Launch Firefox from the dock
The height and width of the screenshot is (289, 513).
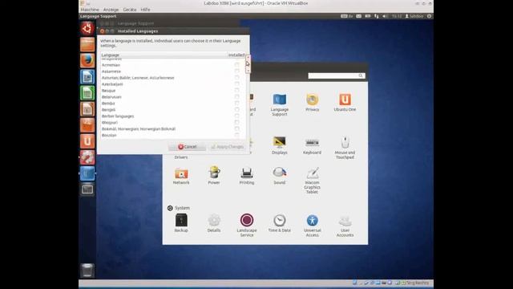tap(87, 61)
